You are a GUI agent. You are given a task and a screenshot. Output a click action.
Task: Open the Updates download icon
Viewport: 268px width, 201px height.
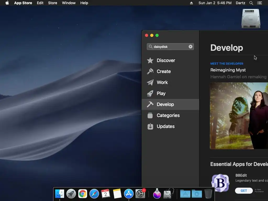150,126
